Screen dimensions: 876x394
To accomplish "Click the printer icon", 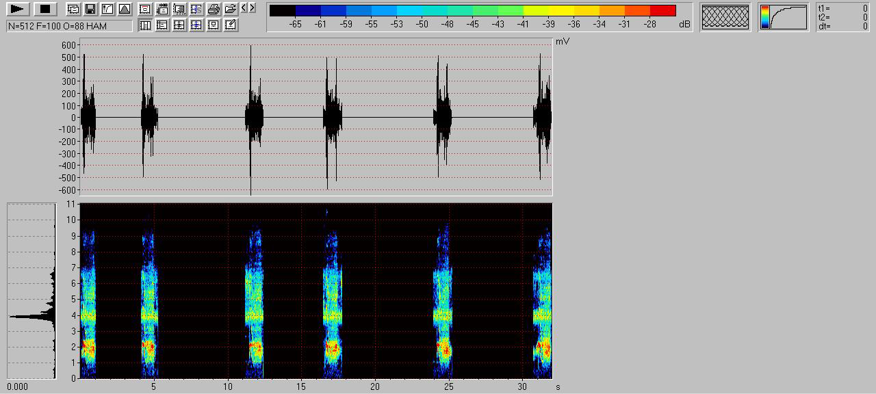I will [x=214, y=9].
